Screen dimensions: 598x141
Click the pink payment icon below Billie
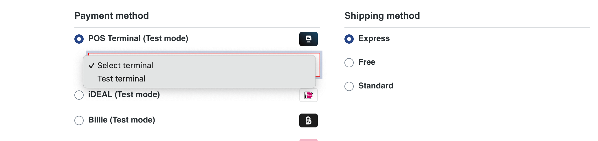308,140
